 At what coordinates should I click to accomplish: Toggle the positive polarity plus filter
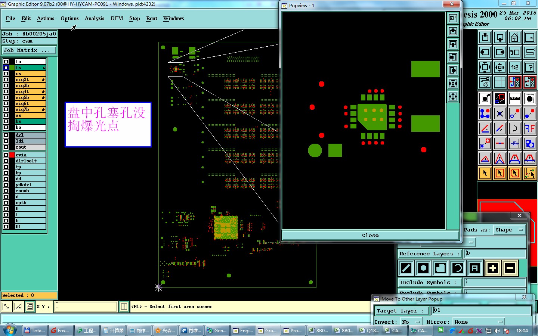(x=493, y=268)
